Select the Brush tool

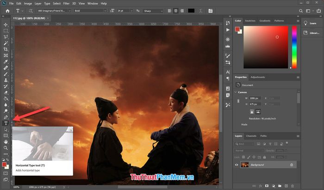pos(6,74)
